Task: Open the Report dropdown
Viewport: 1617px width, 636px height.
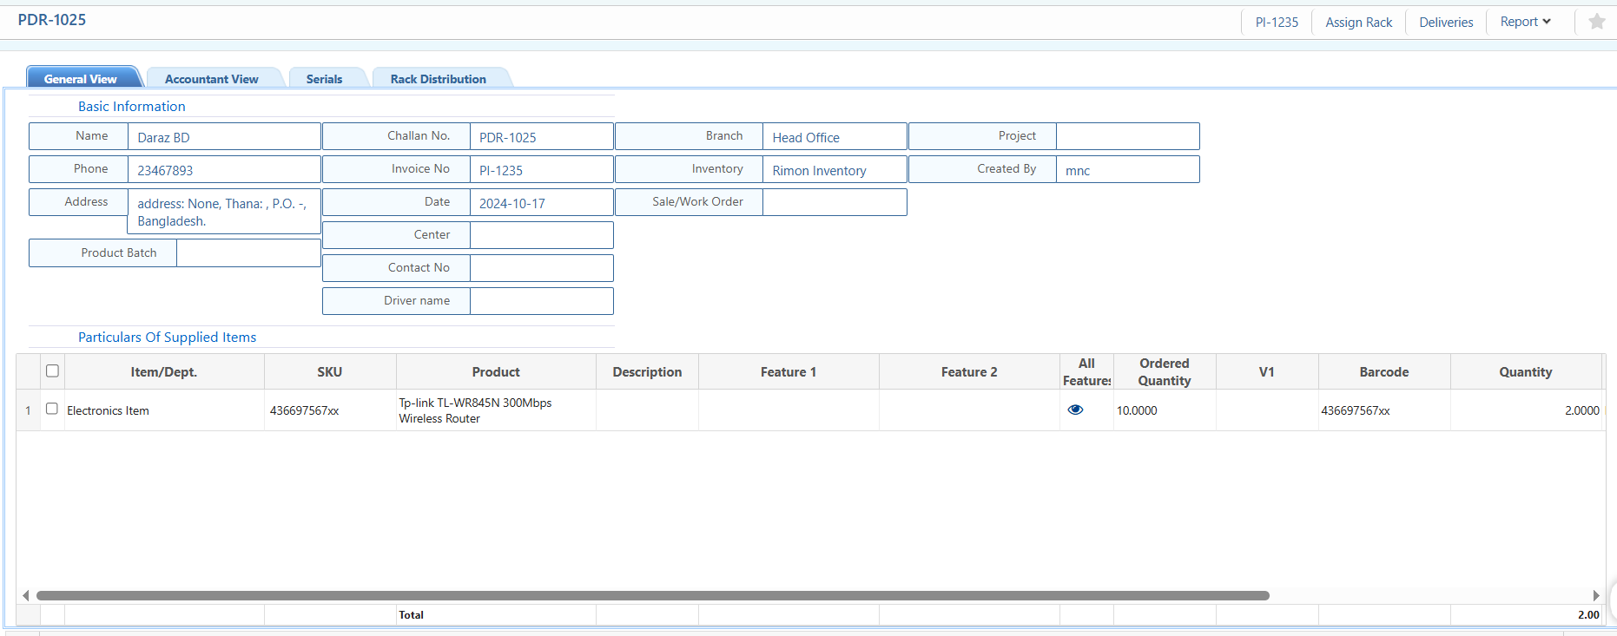Action: 1525,22
